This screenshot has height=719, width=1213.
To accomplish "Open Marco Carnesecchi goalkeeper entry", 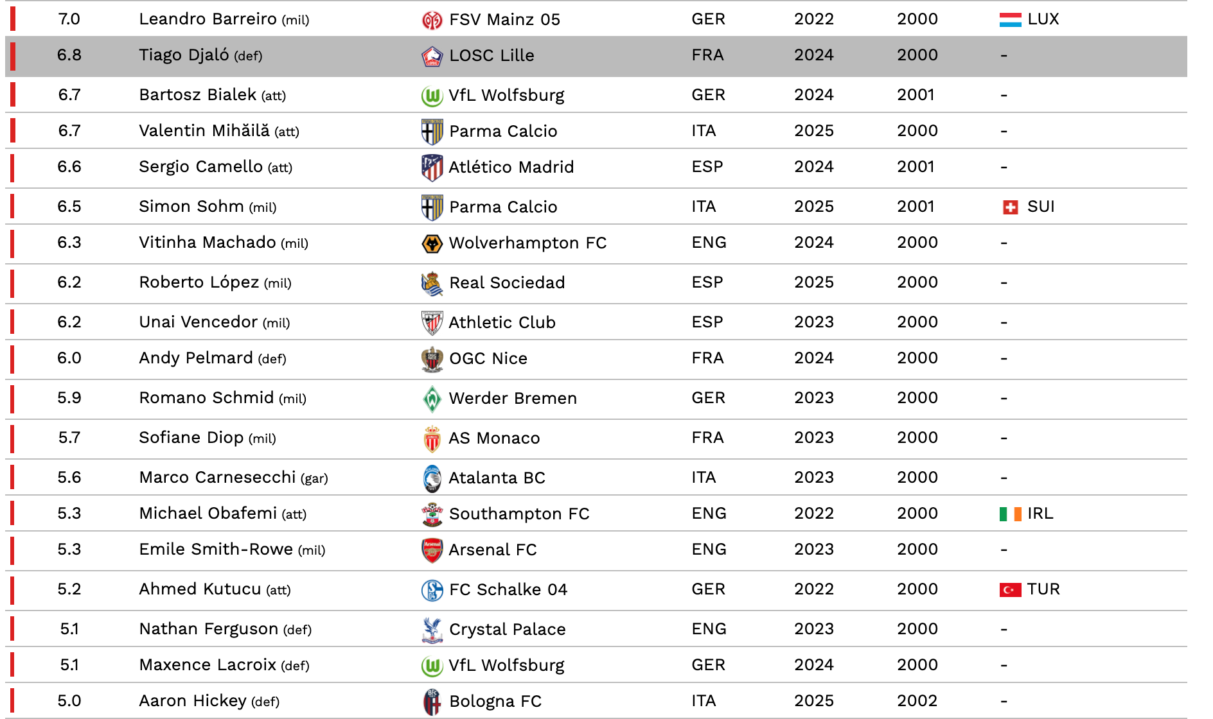I will click(x=217, y=478).
